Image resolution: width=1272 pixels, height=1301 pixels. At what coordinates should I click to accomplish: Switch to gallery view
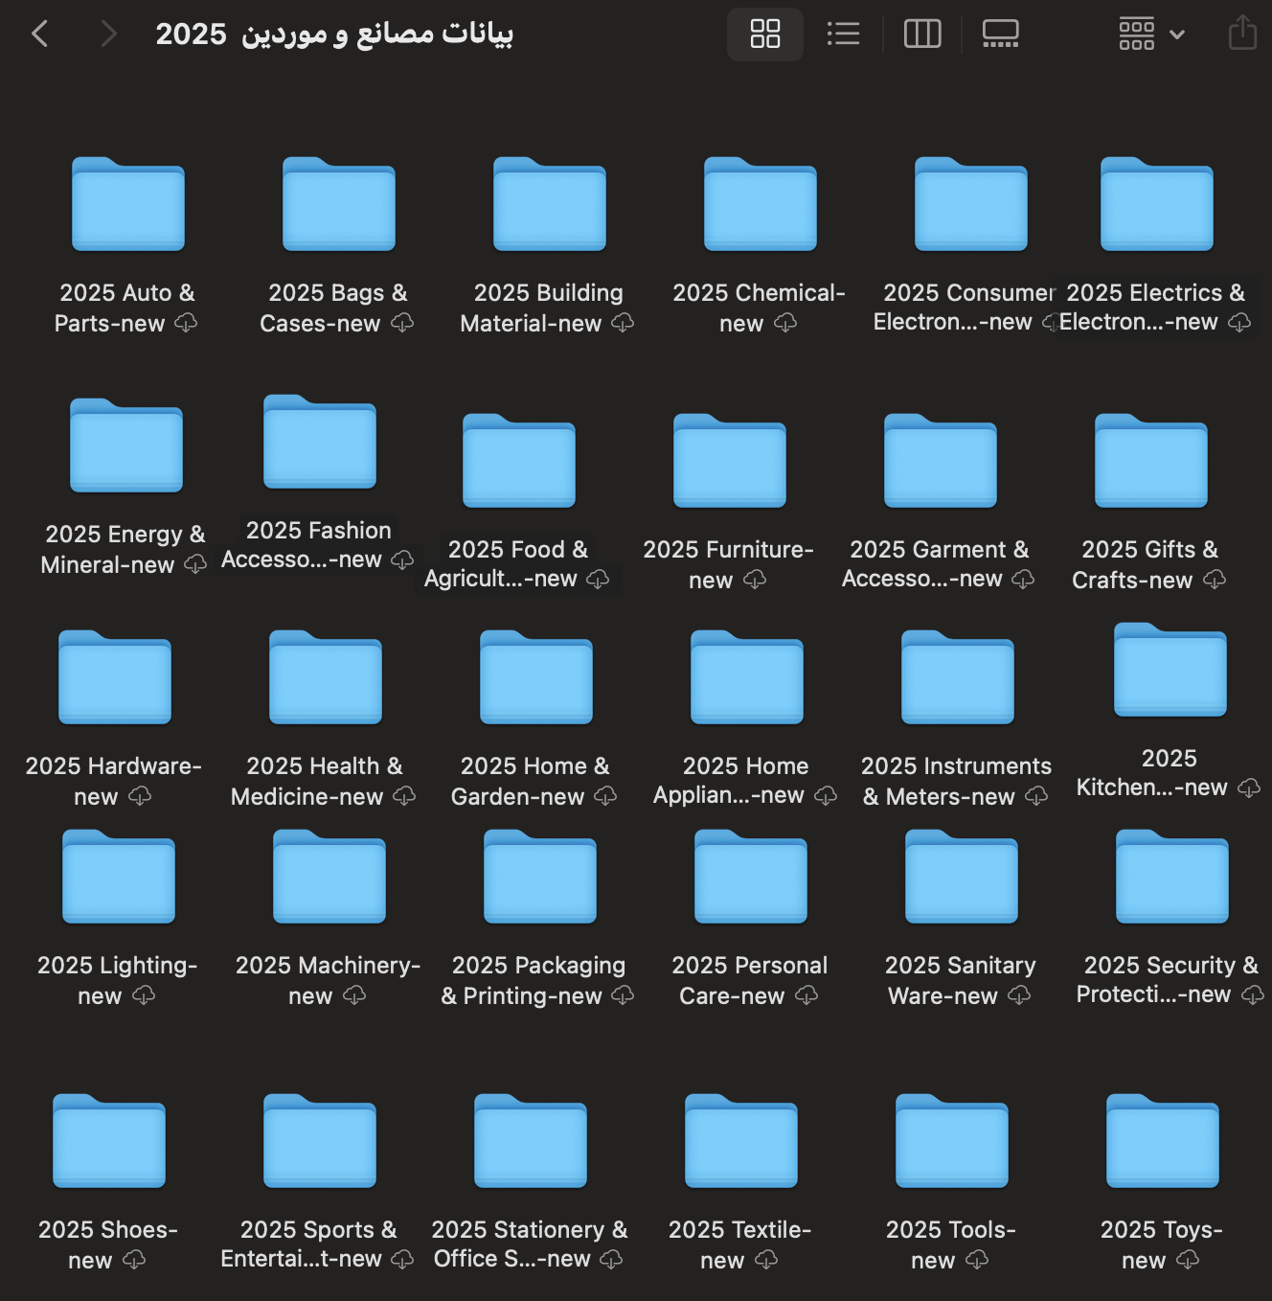[1000, 34]
